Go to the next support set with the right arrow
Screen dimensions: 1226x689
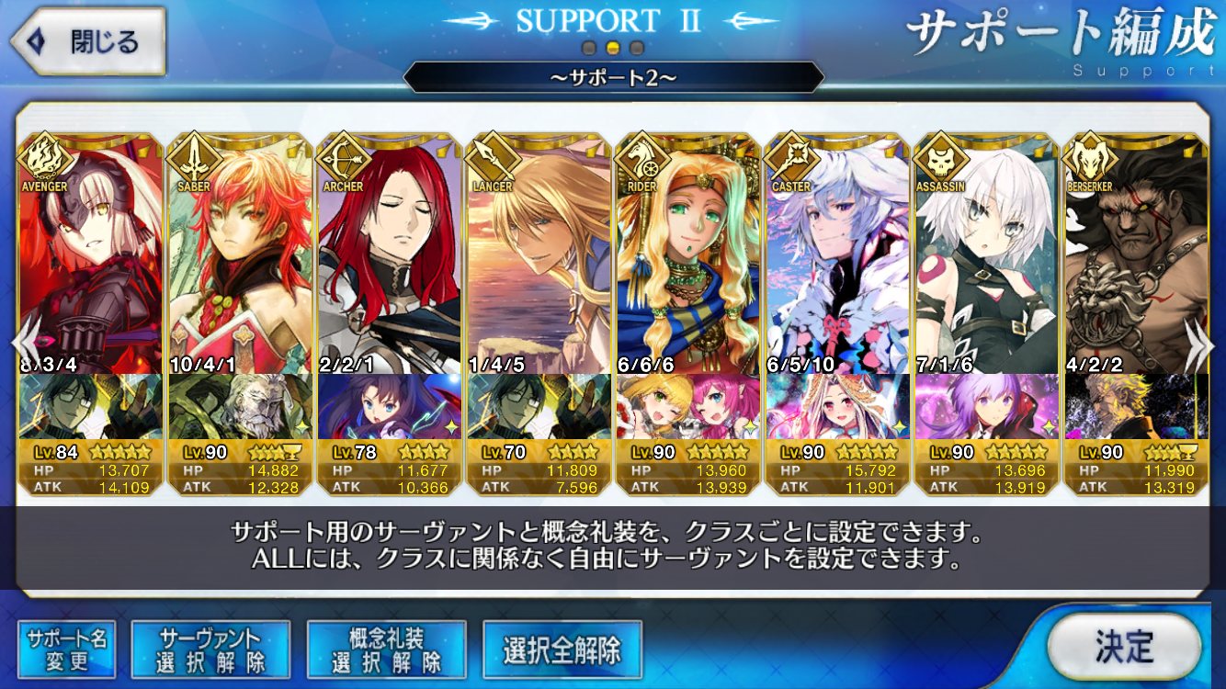point(1199,344)
